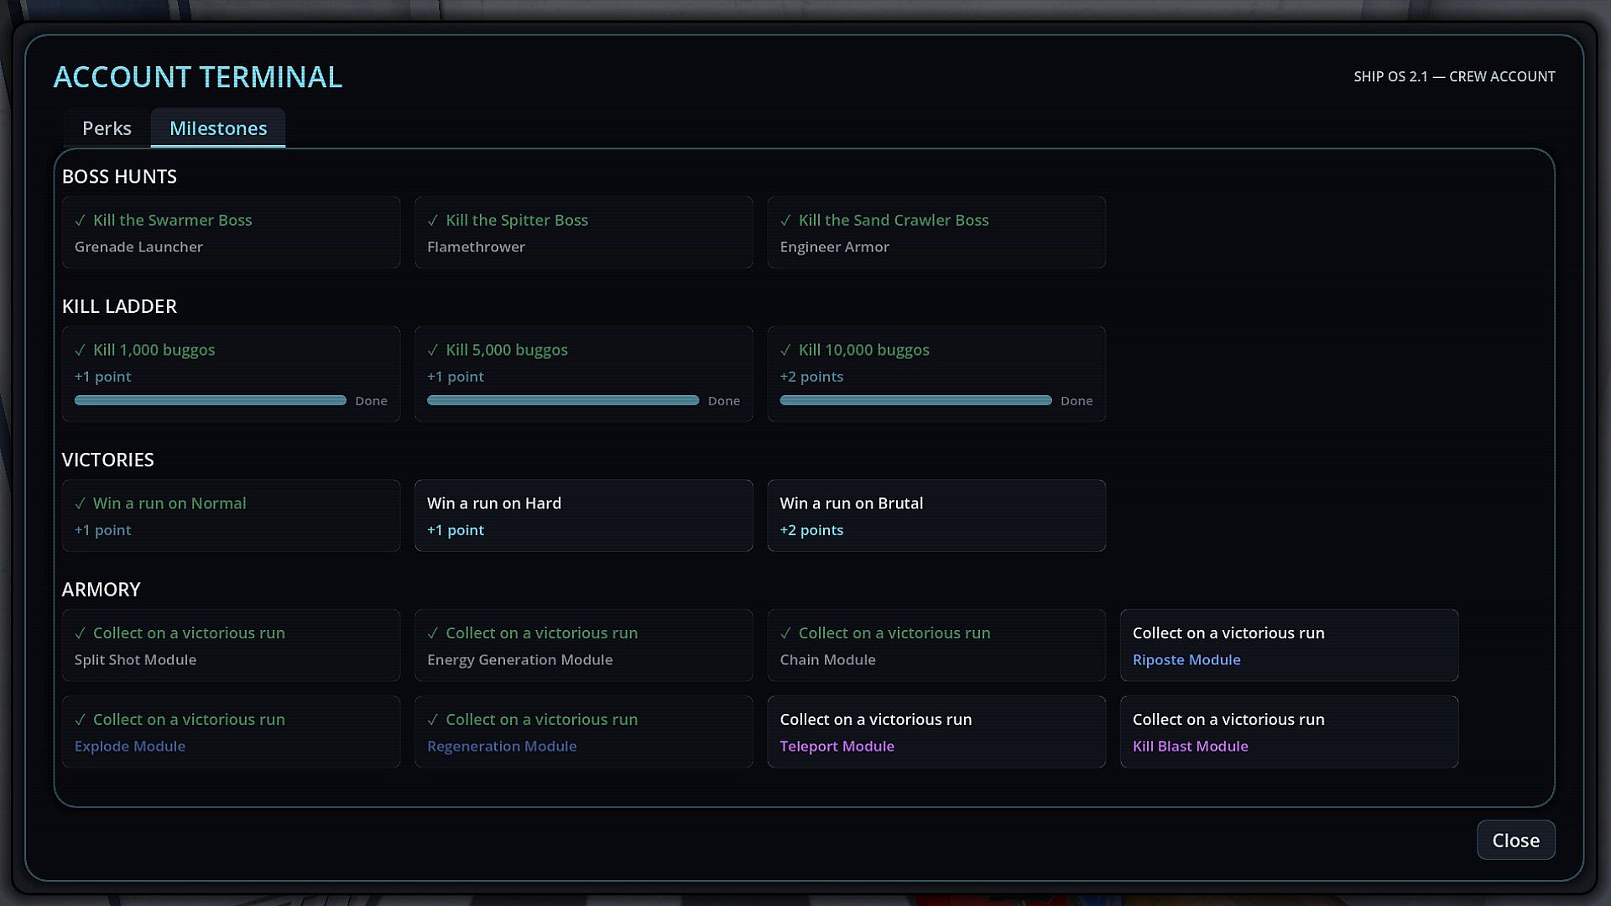This screenshot has width=1611, height=906.
Task: Select the Win a run on Brutal milestone
Action: click(936, 515)
